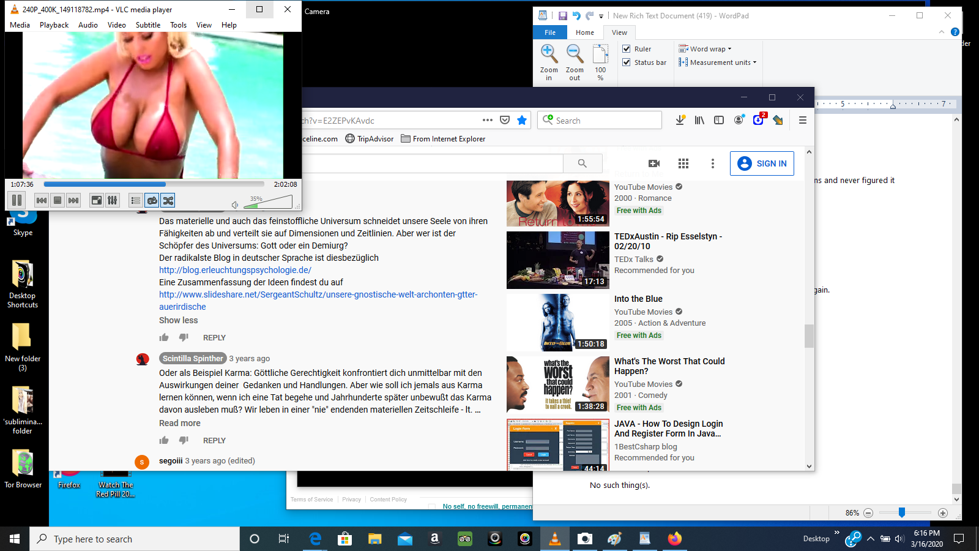Save page to Pocket

[505, 121]
